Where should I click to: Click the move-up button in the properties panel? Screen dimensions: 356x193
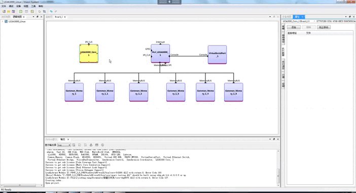324,27
